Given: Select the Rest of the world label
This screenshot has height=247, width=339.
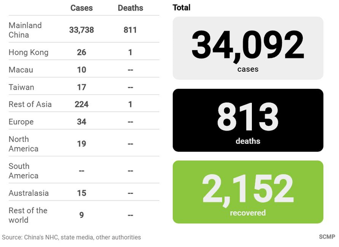Looking at the screenshot, I should (x=28, y=215).
